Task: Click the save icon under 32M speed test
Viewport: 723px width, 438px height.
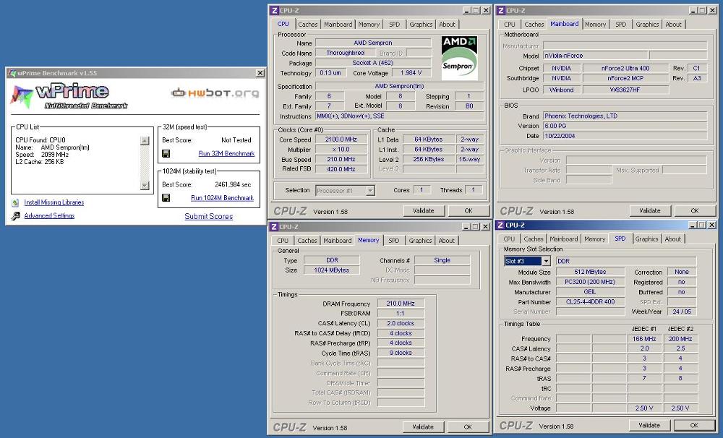Action: tap(166, 153)
